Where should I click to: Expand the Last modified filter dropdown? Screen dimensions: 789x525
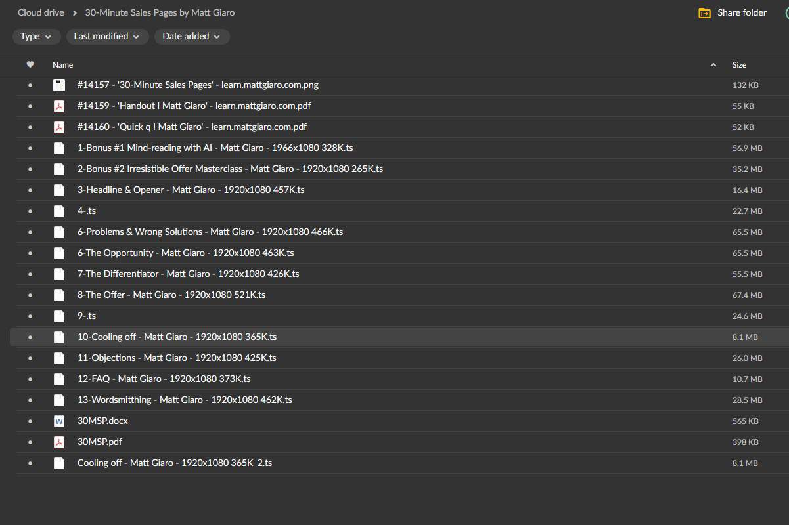click(106, 37)
